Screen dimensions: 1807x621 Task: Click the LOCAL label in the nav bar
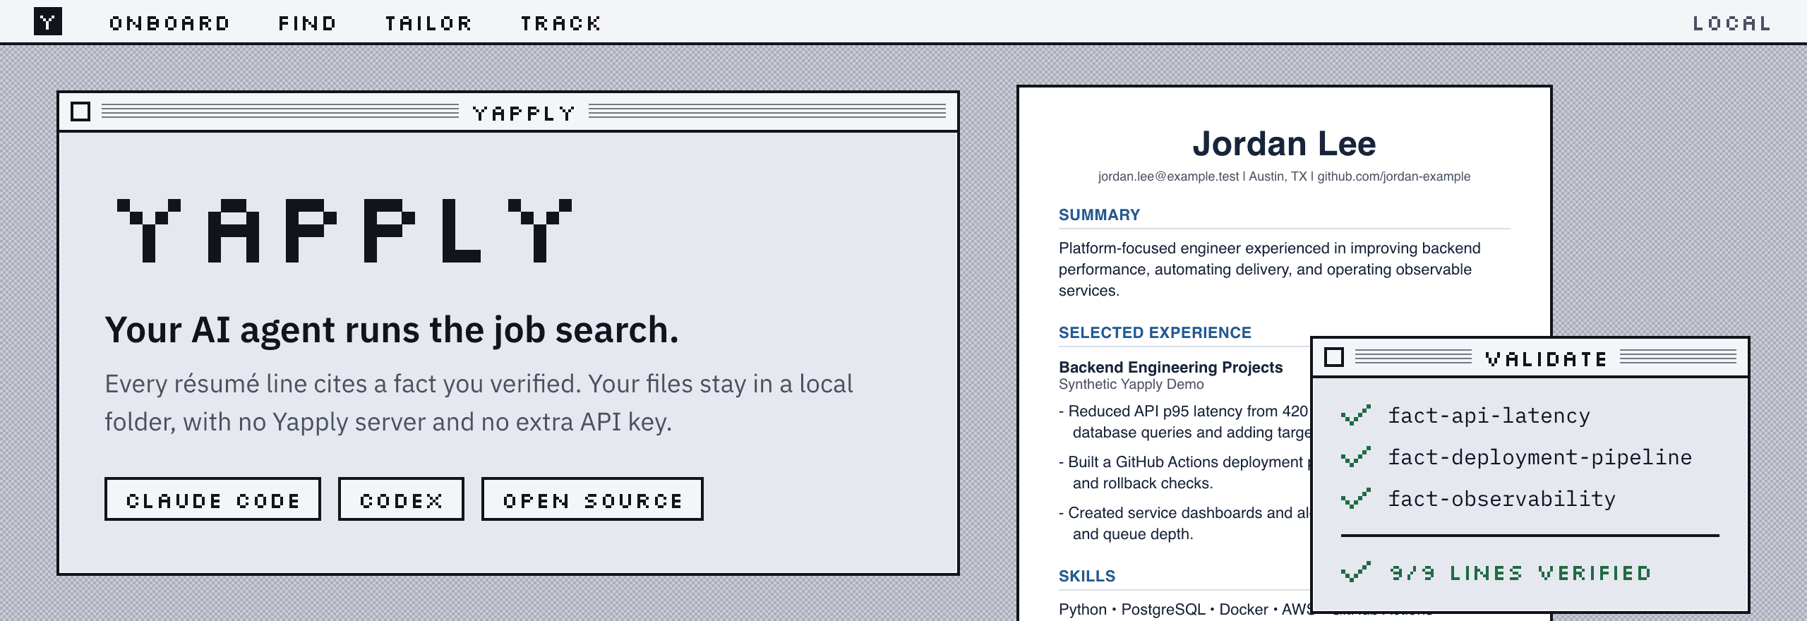click(1731, 23)
